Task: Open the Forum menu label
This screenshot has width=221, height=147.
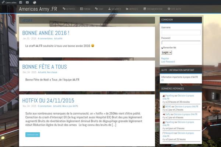Action: click(87, 9)
